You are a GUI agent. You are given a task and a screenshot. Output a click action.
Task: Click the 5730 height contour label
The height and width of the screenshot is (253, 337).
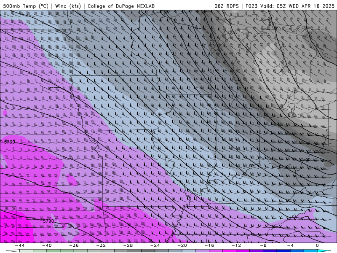pos(10,142)
